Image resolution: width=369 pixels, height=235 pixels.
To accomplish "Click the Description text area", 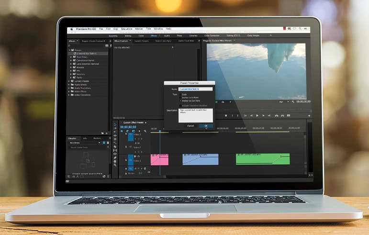I will coord(195,115).
